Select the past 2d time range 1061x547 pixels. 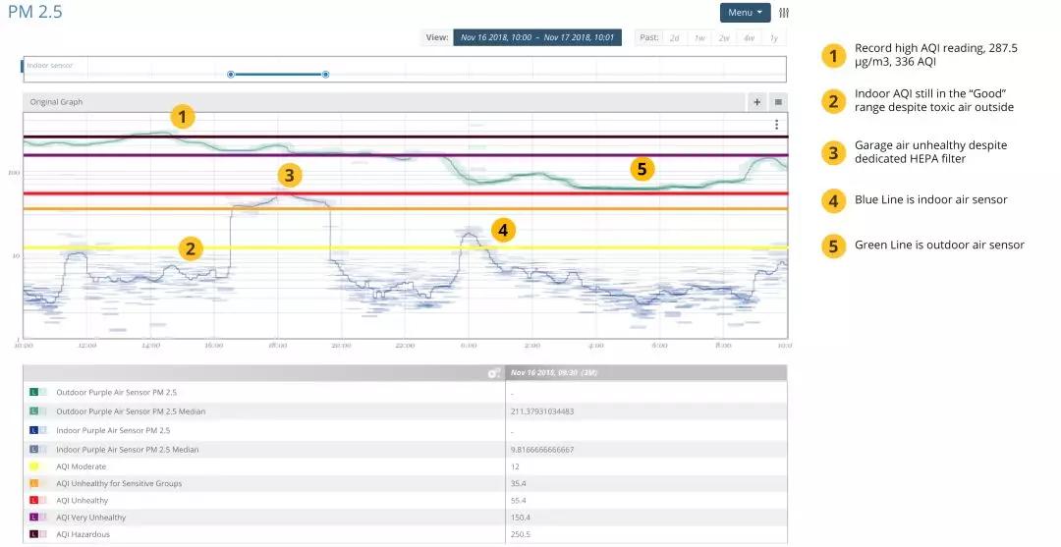pos(675,38)
